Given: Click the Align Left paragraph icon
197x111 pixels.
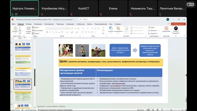Looking at the screenshot, I should coord(83,32).
